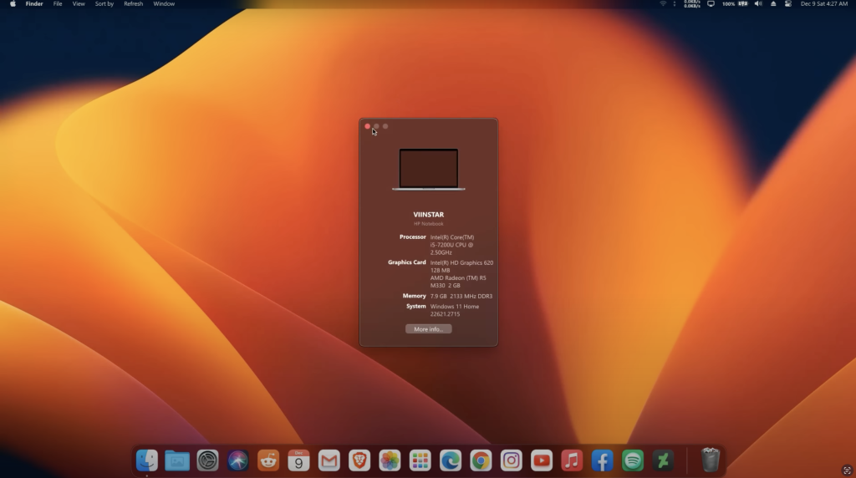Viewport: 856px width, 478px height.
Task: Open volume control in menu bar
Action: 757,4
